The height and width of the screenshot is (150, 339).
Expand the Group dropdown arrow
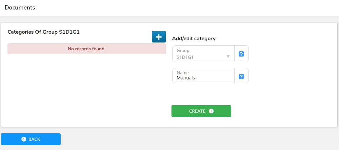coord(228,57)
